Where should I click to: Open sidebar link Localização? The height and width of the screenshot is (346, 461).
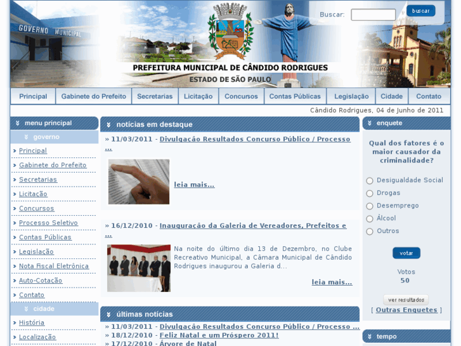coord(37,337)
